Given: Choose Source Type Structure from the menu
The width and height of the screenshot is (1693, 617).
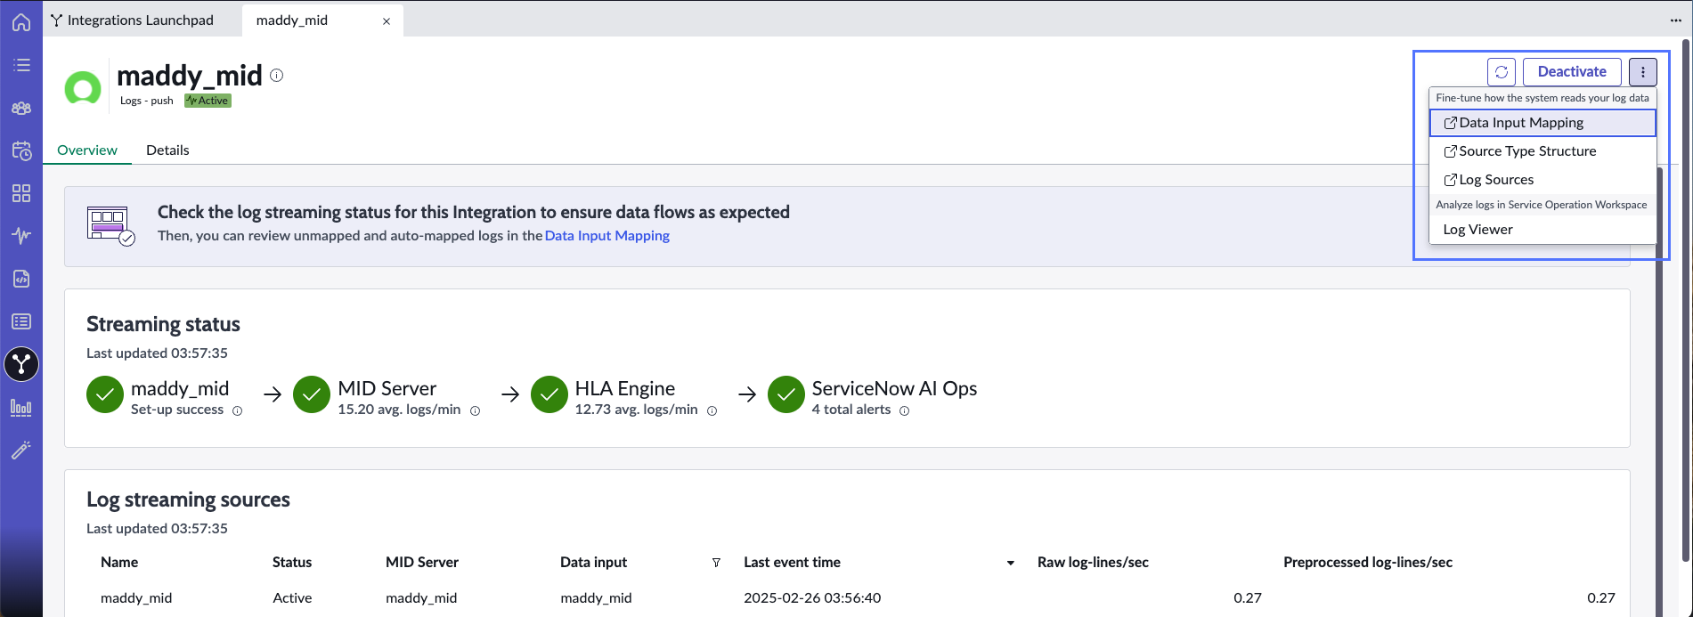Looking at the screenshot, I should tap(1542, 151).
